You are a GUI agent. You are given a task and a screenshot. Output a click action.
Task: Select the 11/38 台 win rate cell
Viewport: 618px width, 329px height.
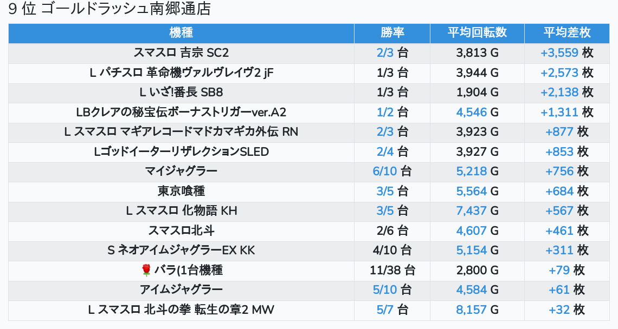pyautogui.click(x=392, y=270)
